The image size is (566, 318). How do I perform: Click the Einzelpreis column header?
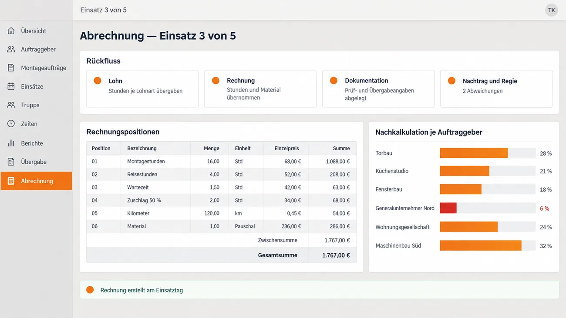point(285,148)
